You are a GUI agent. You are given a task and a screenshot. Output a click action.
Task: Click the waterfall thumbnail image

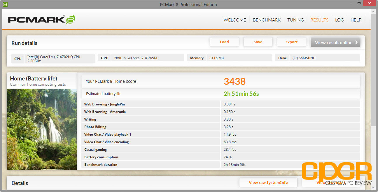(x=42, y=129)
